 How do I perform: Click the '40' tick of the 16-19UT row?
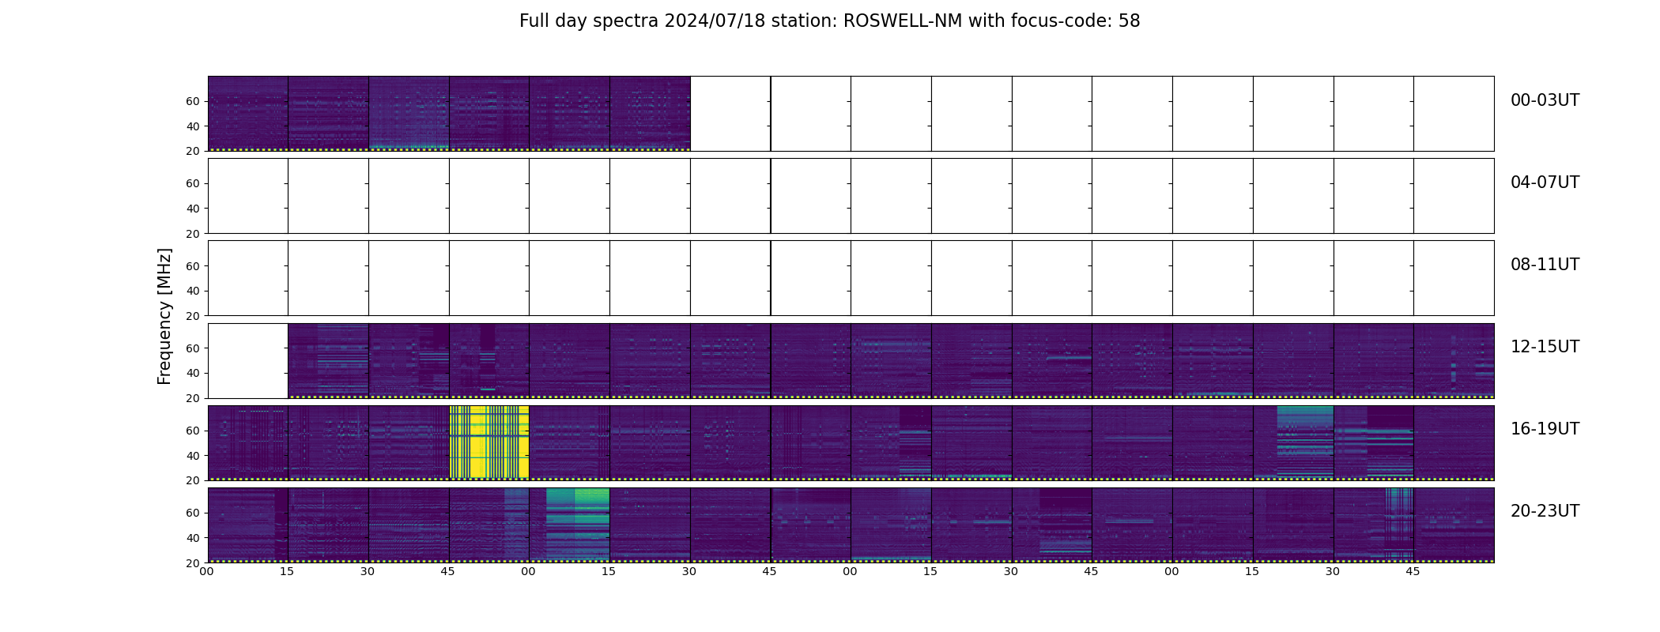[193, 456]
